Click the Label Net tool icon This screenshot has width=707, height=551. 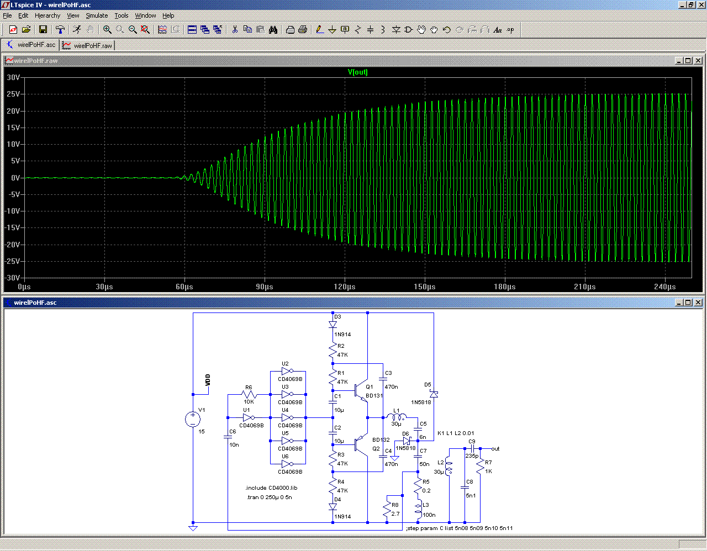(345, 30)
